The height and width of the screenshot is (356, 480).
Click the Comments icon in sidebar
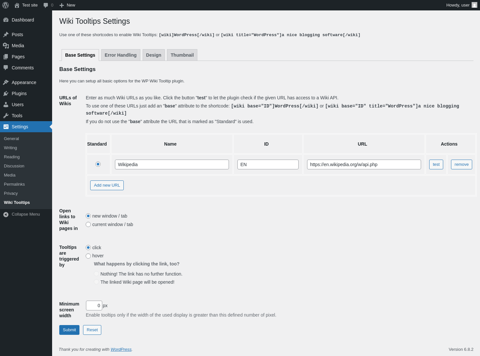click(6, 68)
